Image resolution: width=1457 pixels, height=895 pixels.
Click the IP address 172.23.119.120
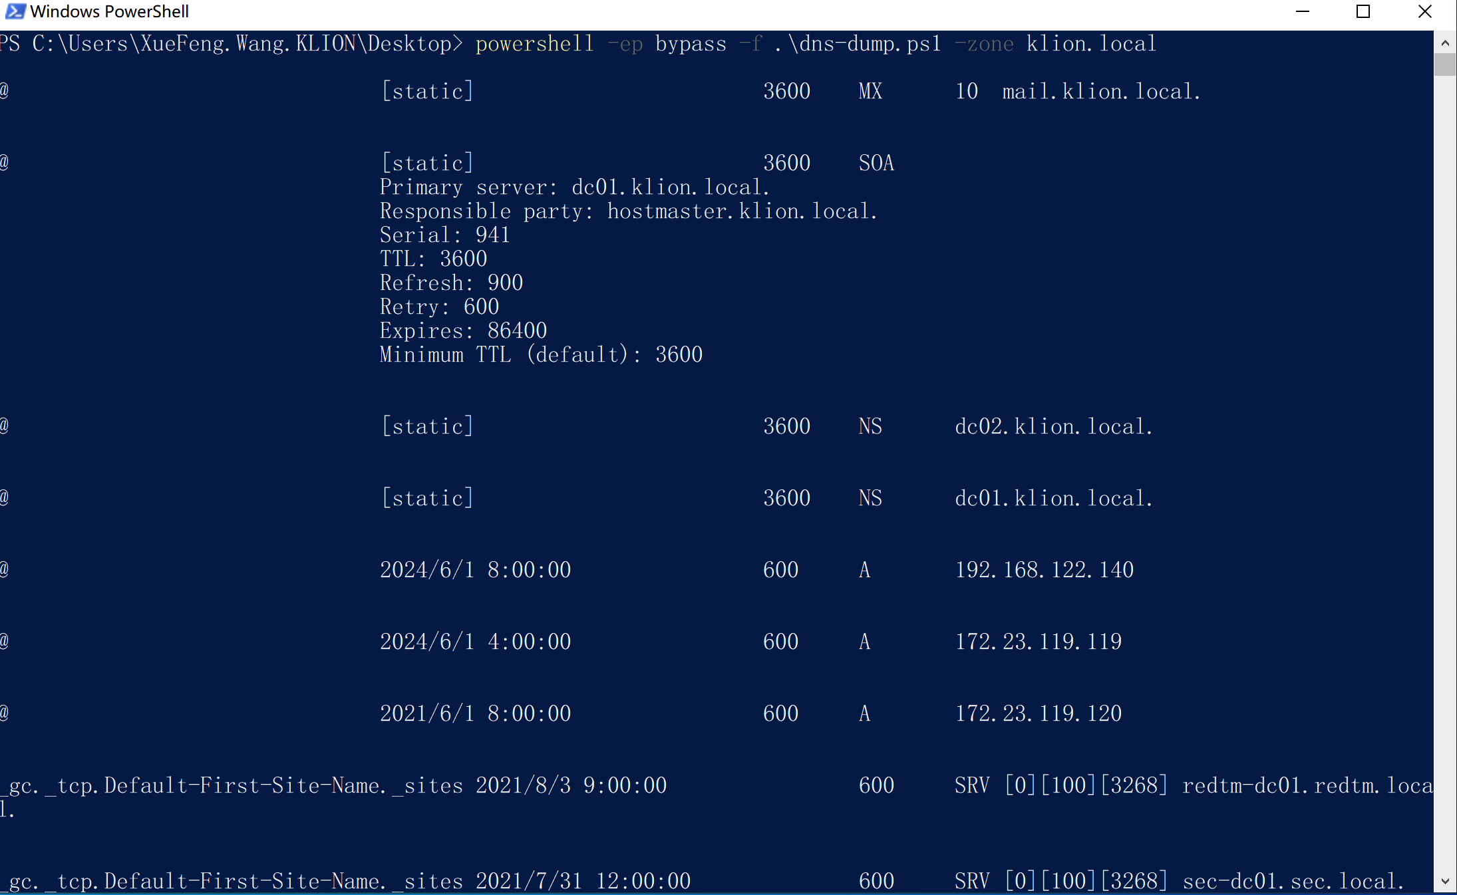[1038, 713]
